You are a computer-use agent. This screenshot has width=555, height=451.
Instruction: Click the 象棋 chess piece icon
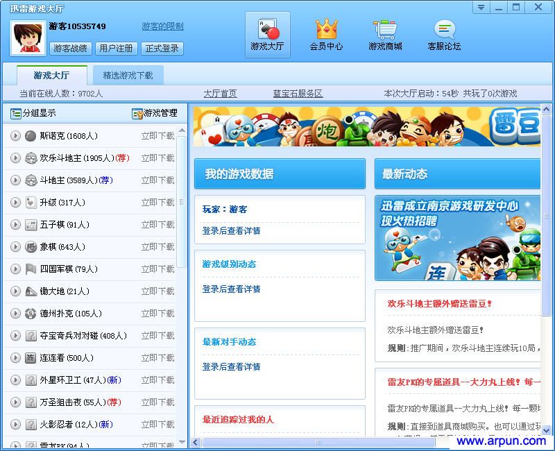point(31,247)
